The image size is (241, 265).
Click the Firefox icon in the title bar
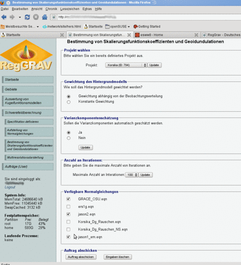click(2, 2)
